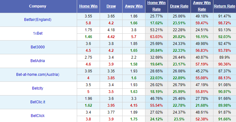Click the Home Win Rate header
236x122 pixels.
156,6
